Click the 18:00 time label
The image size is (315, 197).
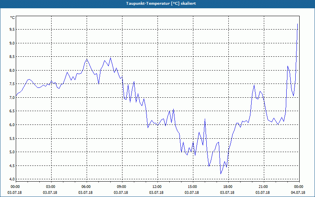coord(228,187)
